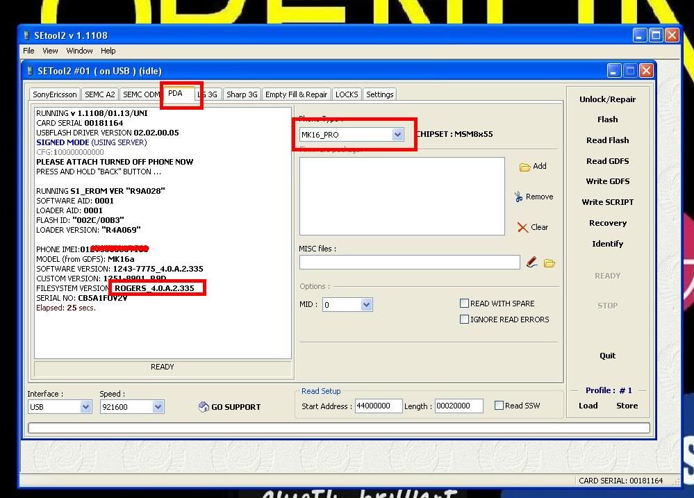Click the MISC files edit pencil icon
The height and width of the screenshot is (498, 694).
click(531, 263)
